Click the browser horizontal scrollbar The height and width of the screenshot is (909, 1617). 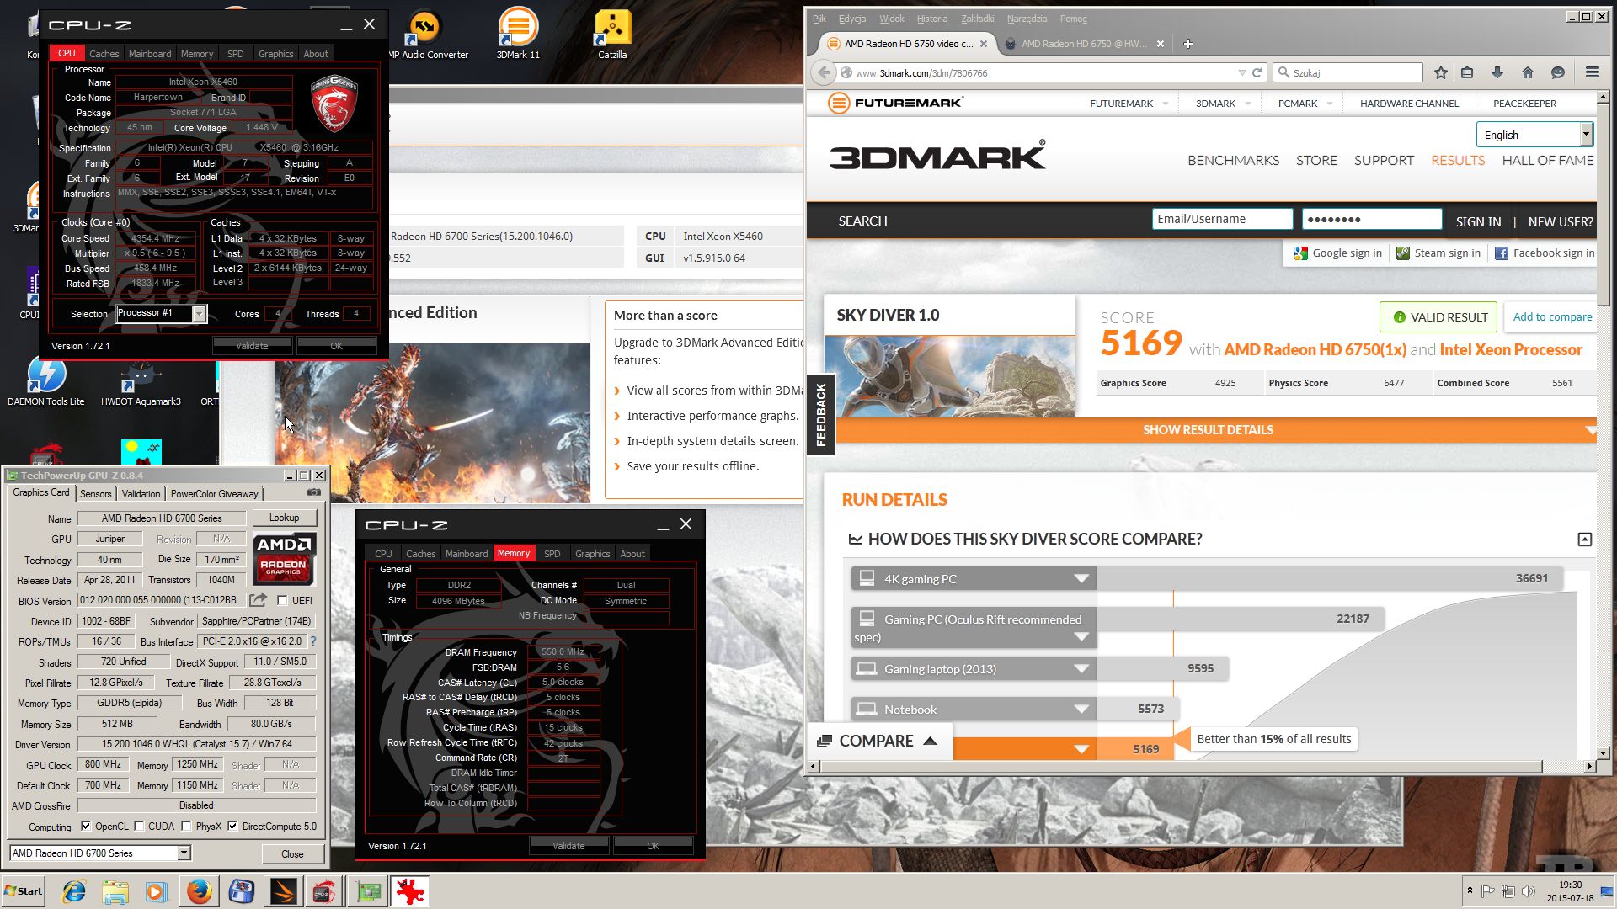[x=1182, y=766]
